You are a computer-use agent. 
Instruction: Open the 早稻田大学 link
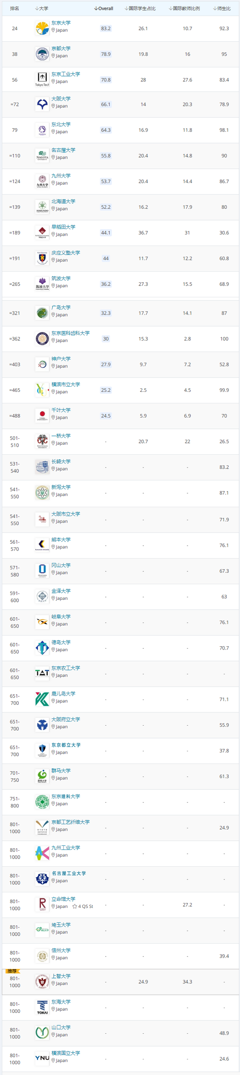point(63,227)
